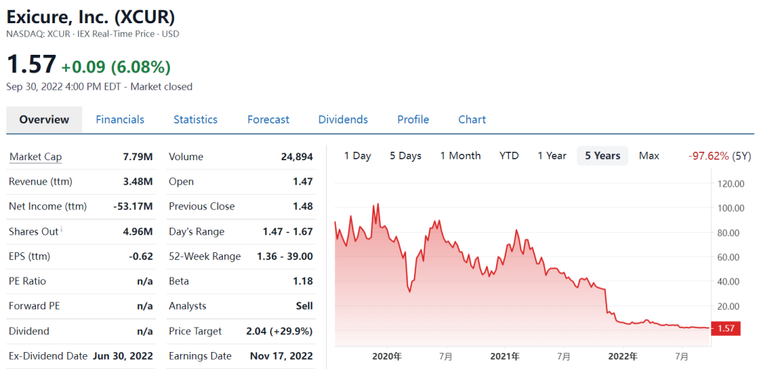Select the Max chart range

[649, 156]
